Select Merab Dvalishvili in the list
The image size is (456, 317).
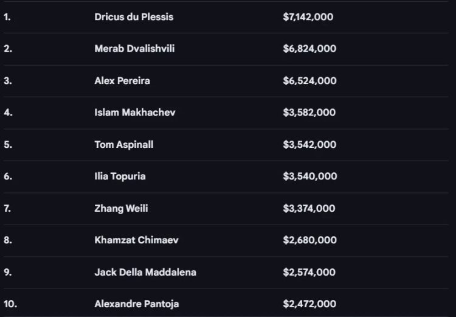pyautogui.click(x=134, y=49)
